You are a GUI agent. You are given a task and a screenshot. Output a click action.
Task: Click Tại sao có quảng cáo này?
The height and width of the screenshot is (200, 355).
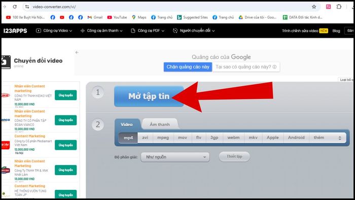click(x=246, y=67)
